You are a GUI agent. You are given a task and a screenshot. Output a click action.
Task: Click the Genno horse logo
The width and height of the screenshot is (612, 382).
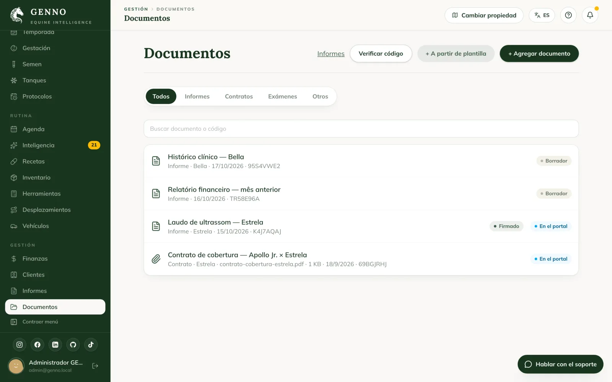(17, 15)
